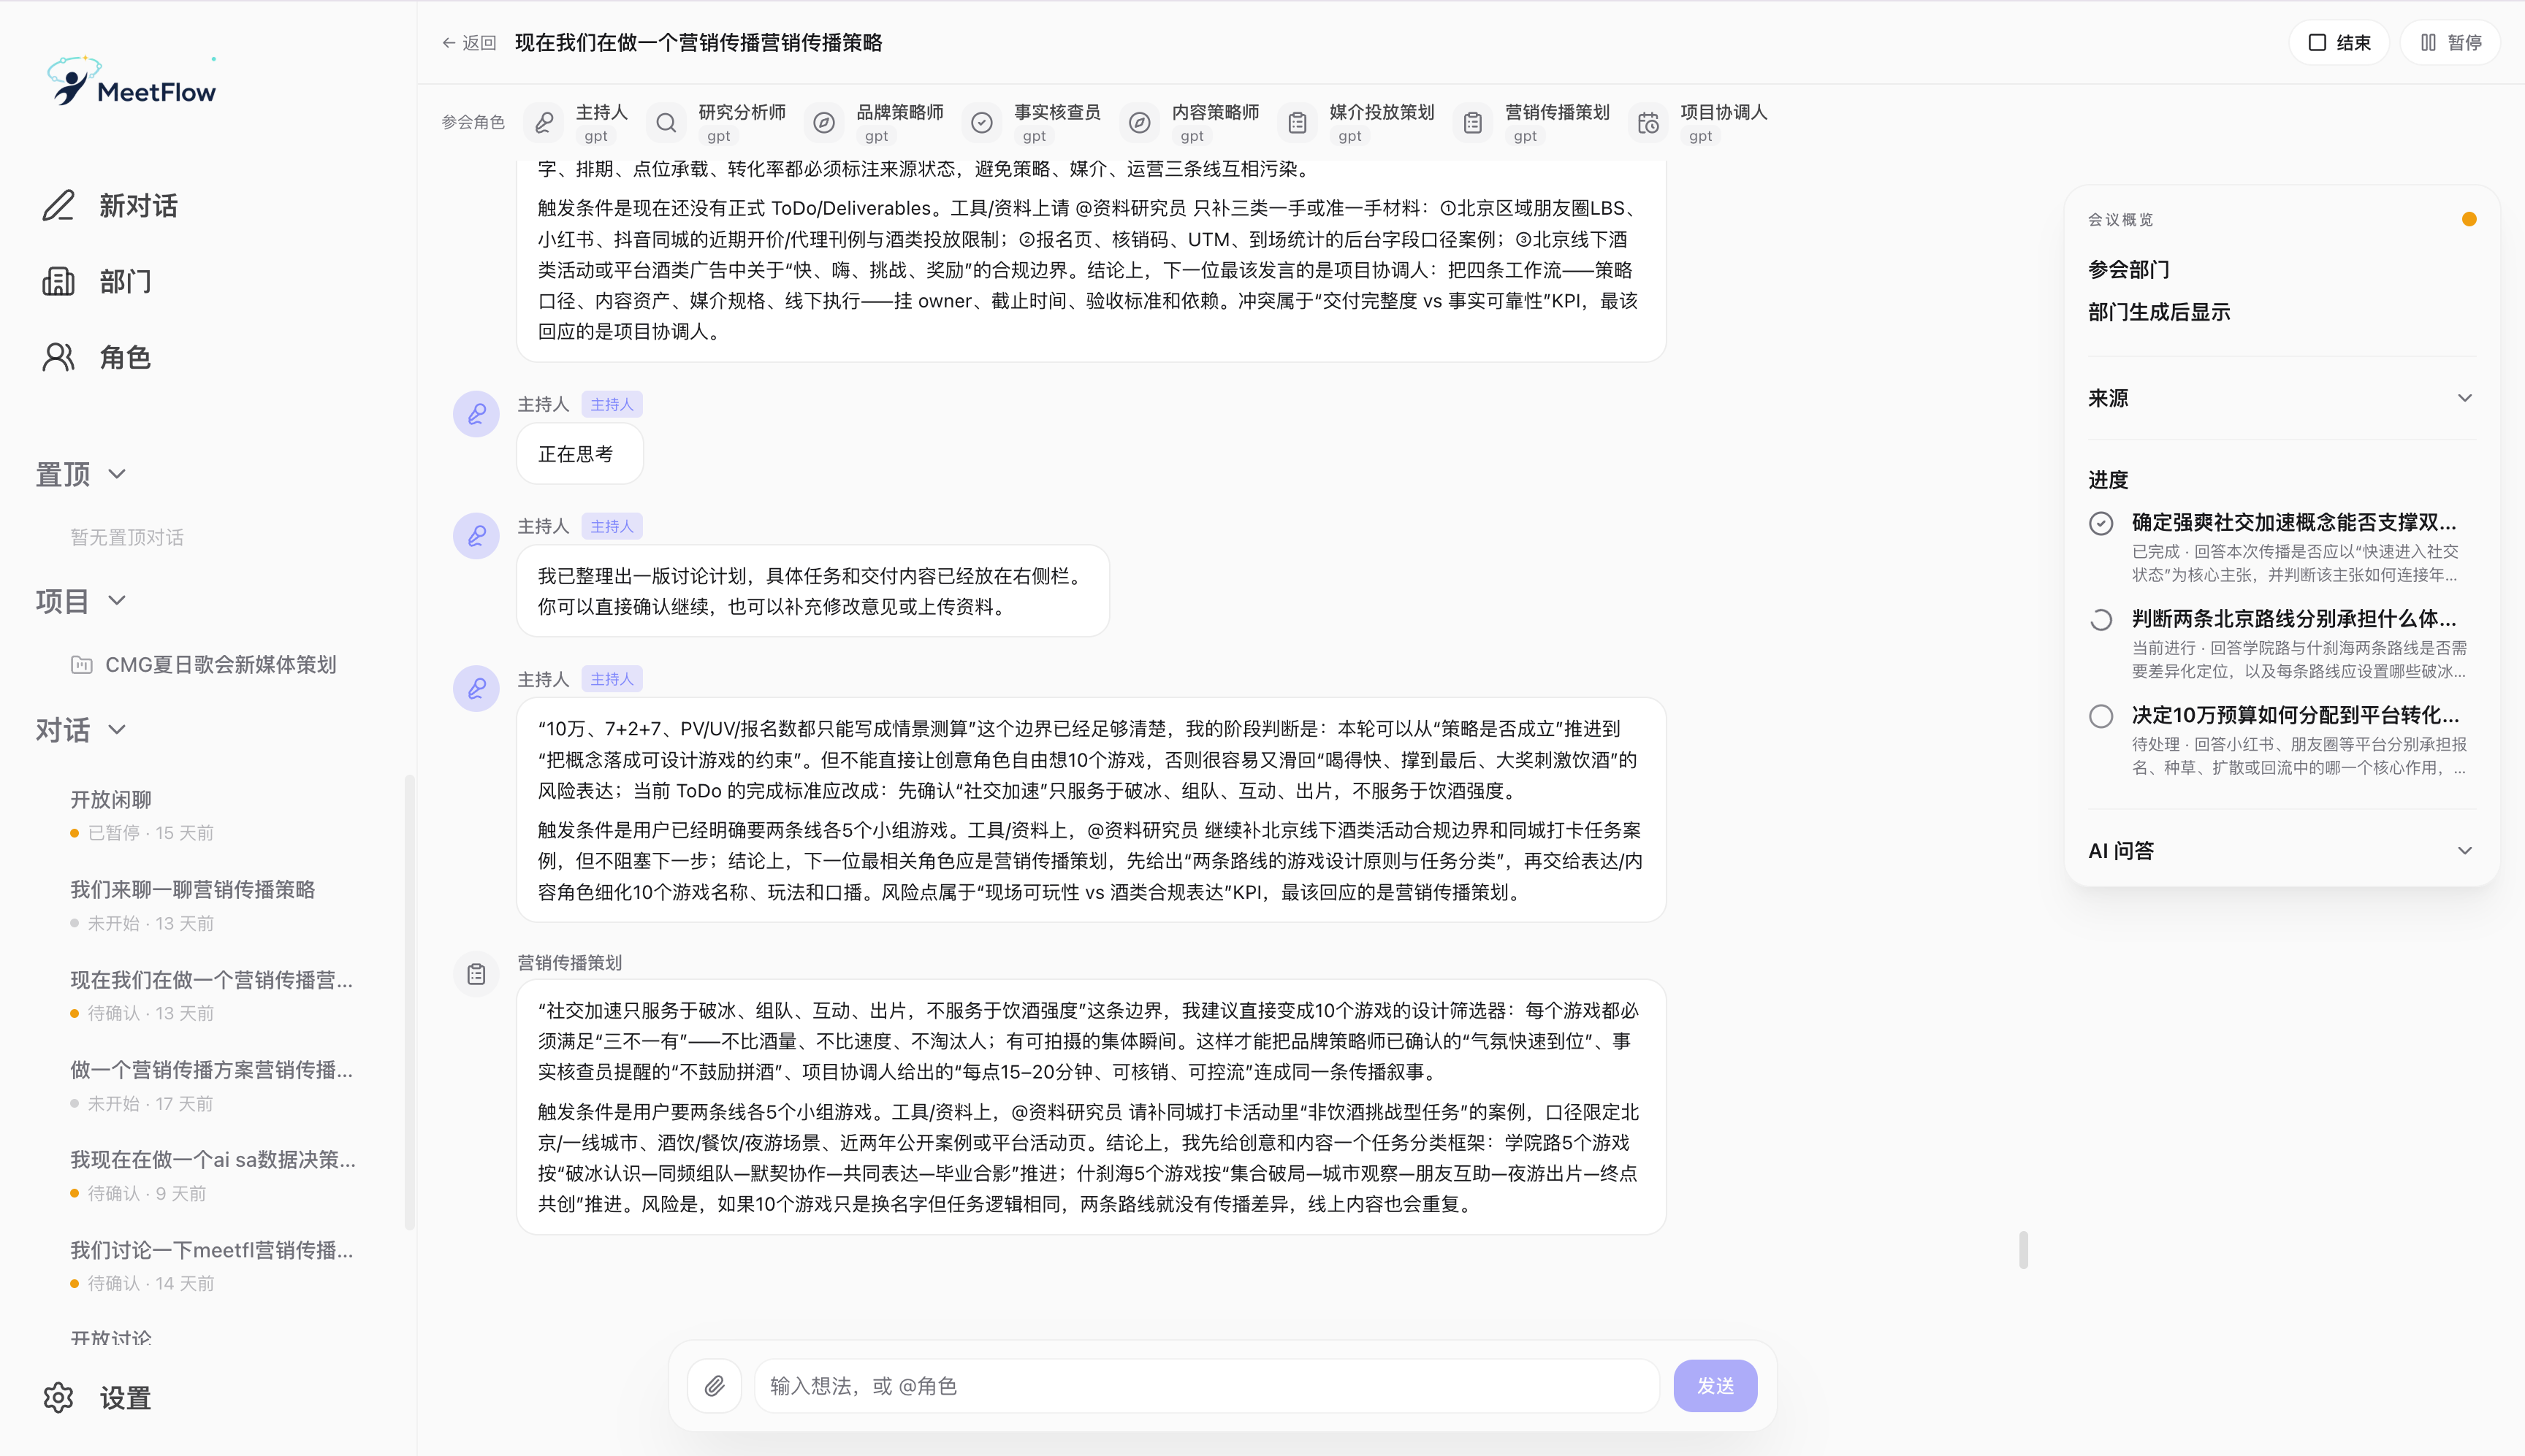Click the building icon beside 部门
This screenshot has height=1456, width=2525.
(x=58, y=281)
